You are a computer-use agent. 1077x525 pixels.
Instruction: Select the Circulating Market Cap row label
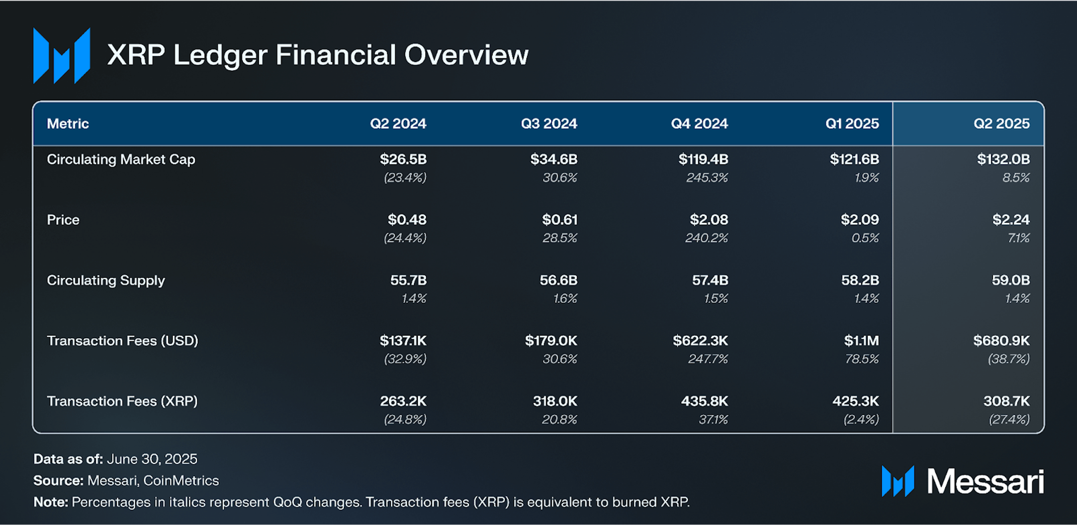coord(121,160)
